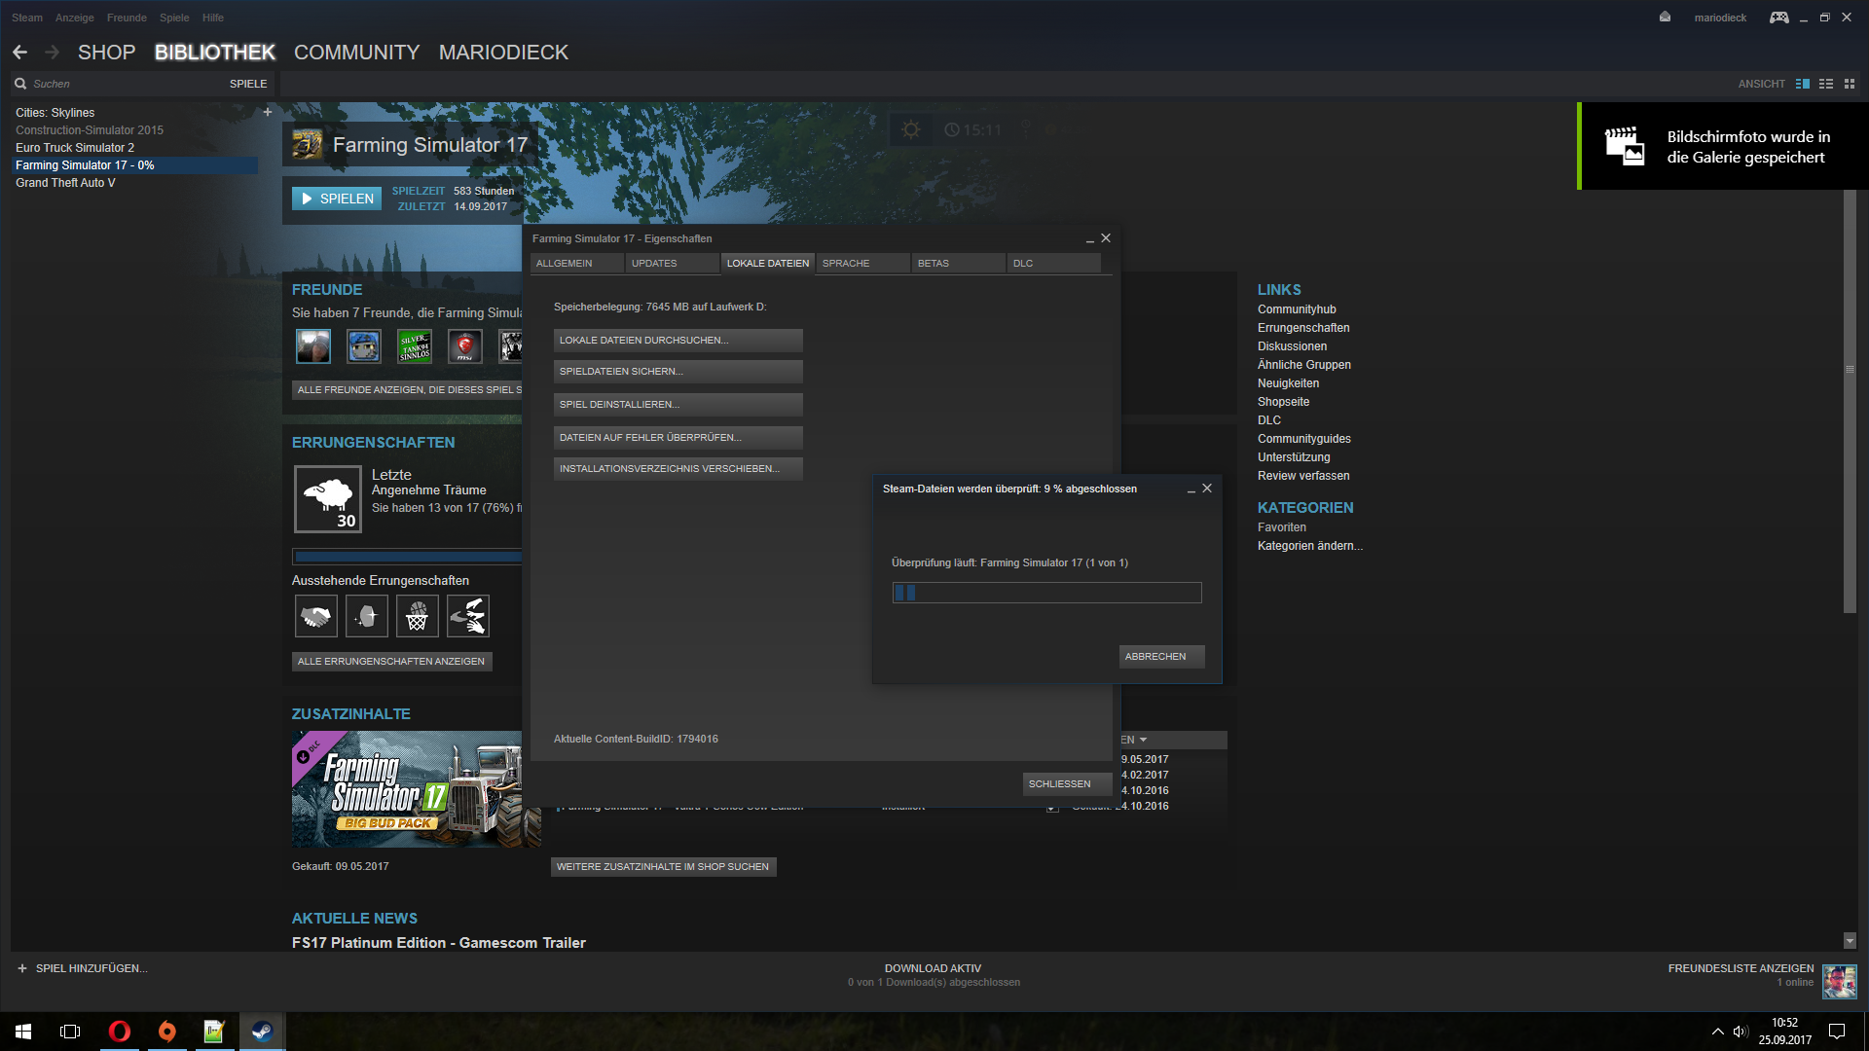Switch to Origin on the taskbar
1869x1051 pixels.
click(x=167, y=1032)
